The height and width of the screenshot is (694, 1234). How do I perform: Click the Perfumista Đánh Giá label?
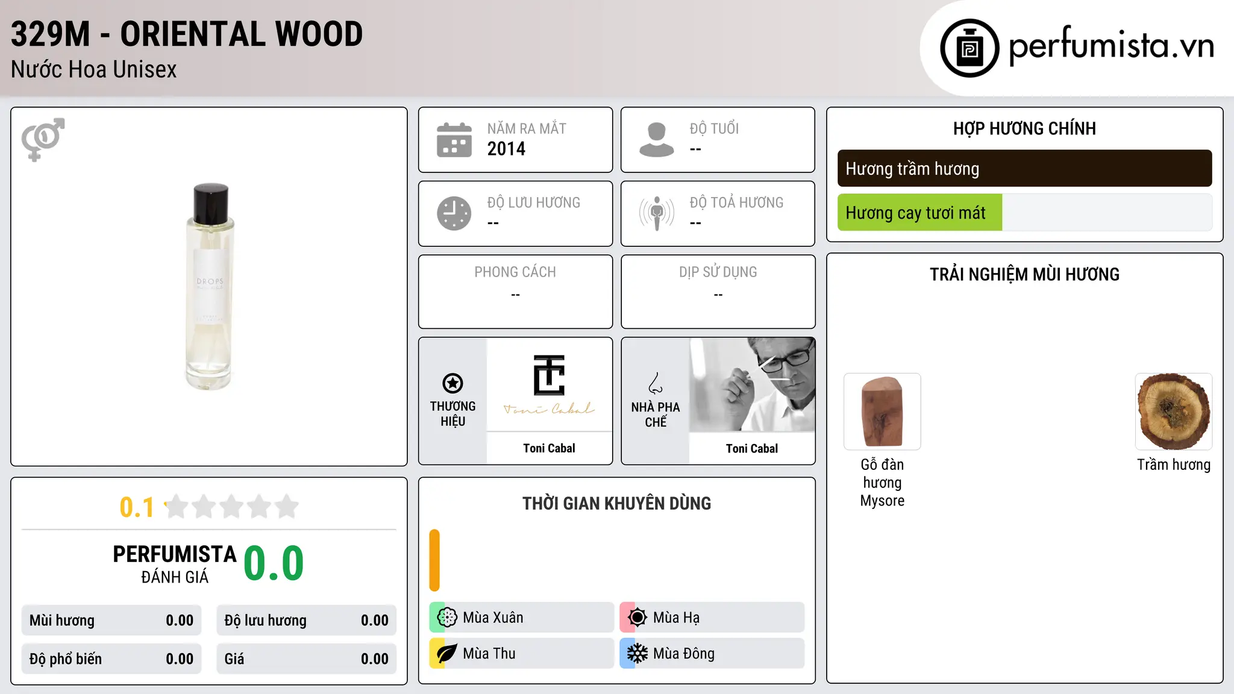pyautogui.click(x=175, y=564)
